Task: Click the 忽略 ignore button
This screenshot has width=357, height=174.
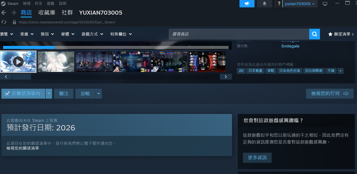Action: (x=85, y=94)
